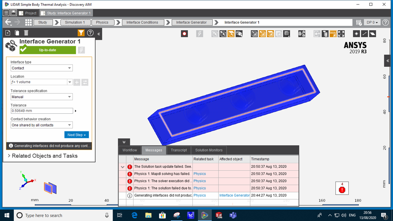Go to Physics breadcrumb

tap(102, 22)
